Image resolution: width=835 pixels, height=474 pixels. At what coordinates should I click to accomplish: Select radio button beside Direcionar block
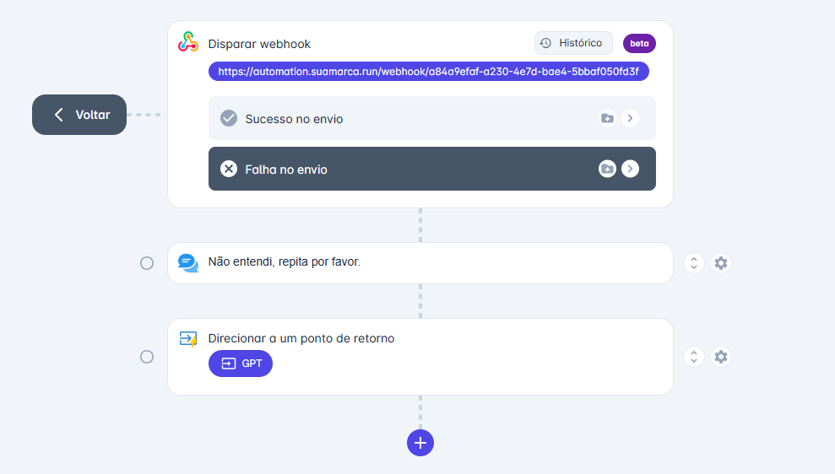pyautogui.click(x=147, y=357)
